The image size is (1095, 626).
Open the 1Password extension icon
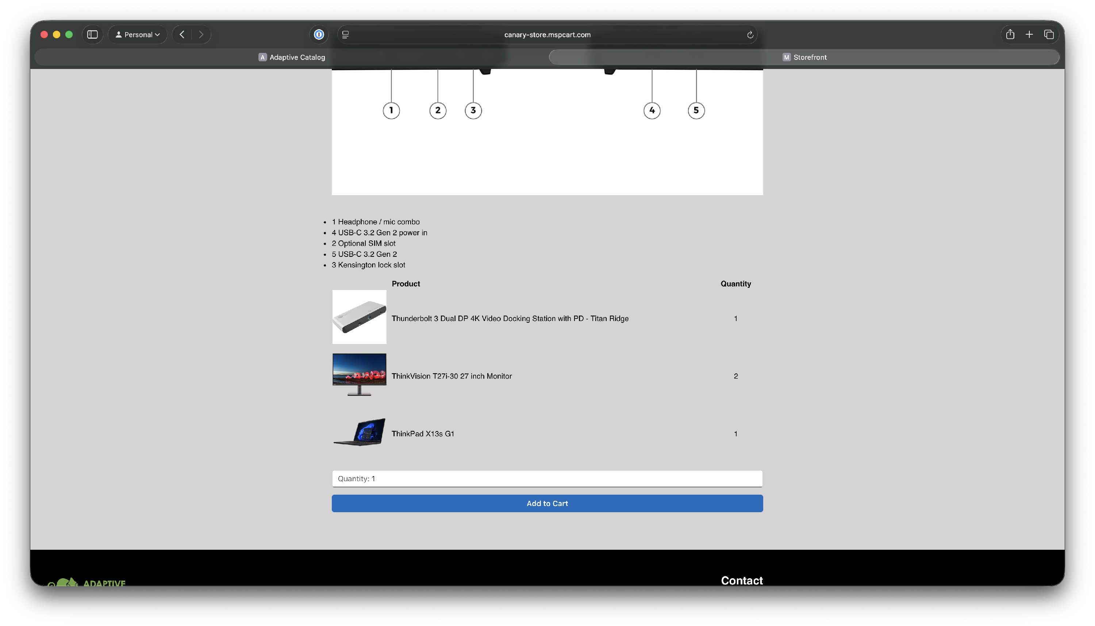pos(319,34)
